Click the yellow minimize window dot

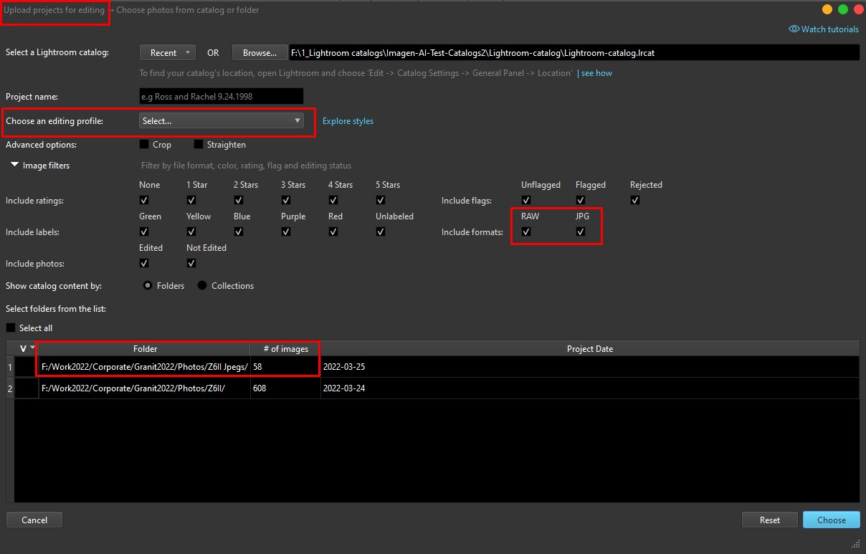[x=827, y=10]
